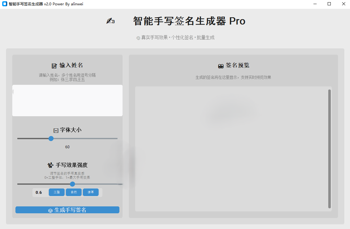
Task: Click the 0.6 strength value display
Action: (x=39, y=193)
